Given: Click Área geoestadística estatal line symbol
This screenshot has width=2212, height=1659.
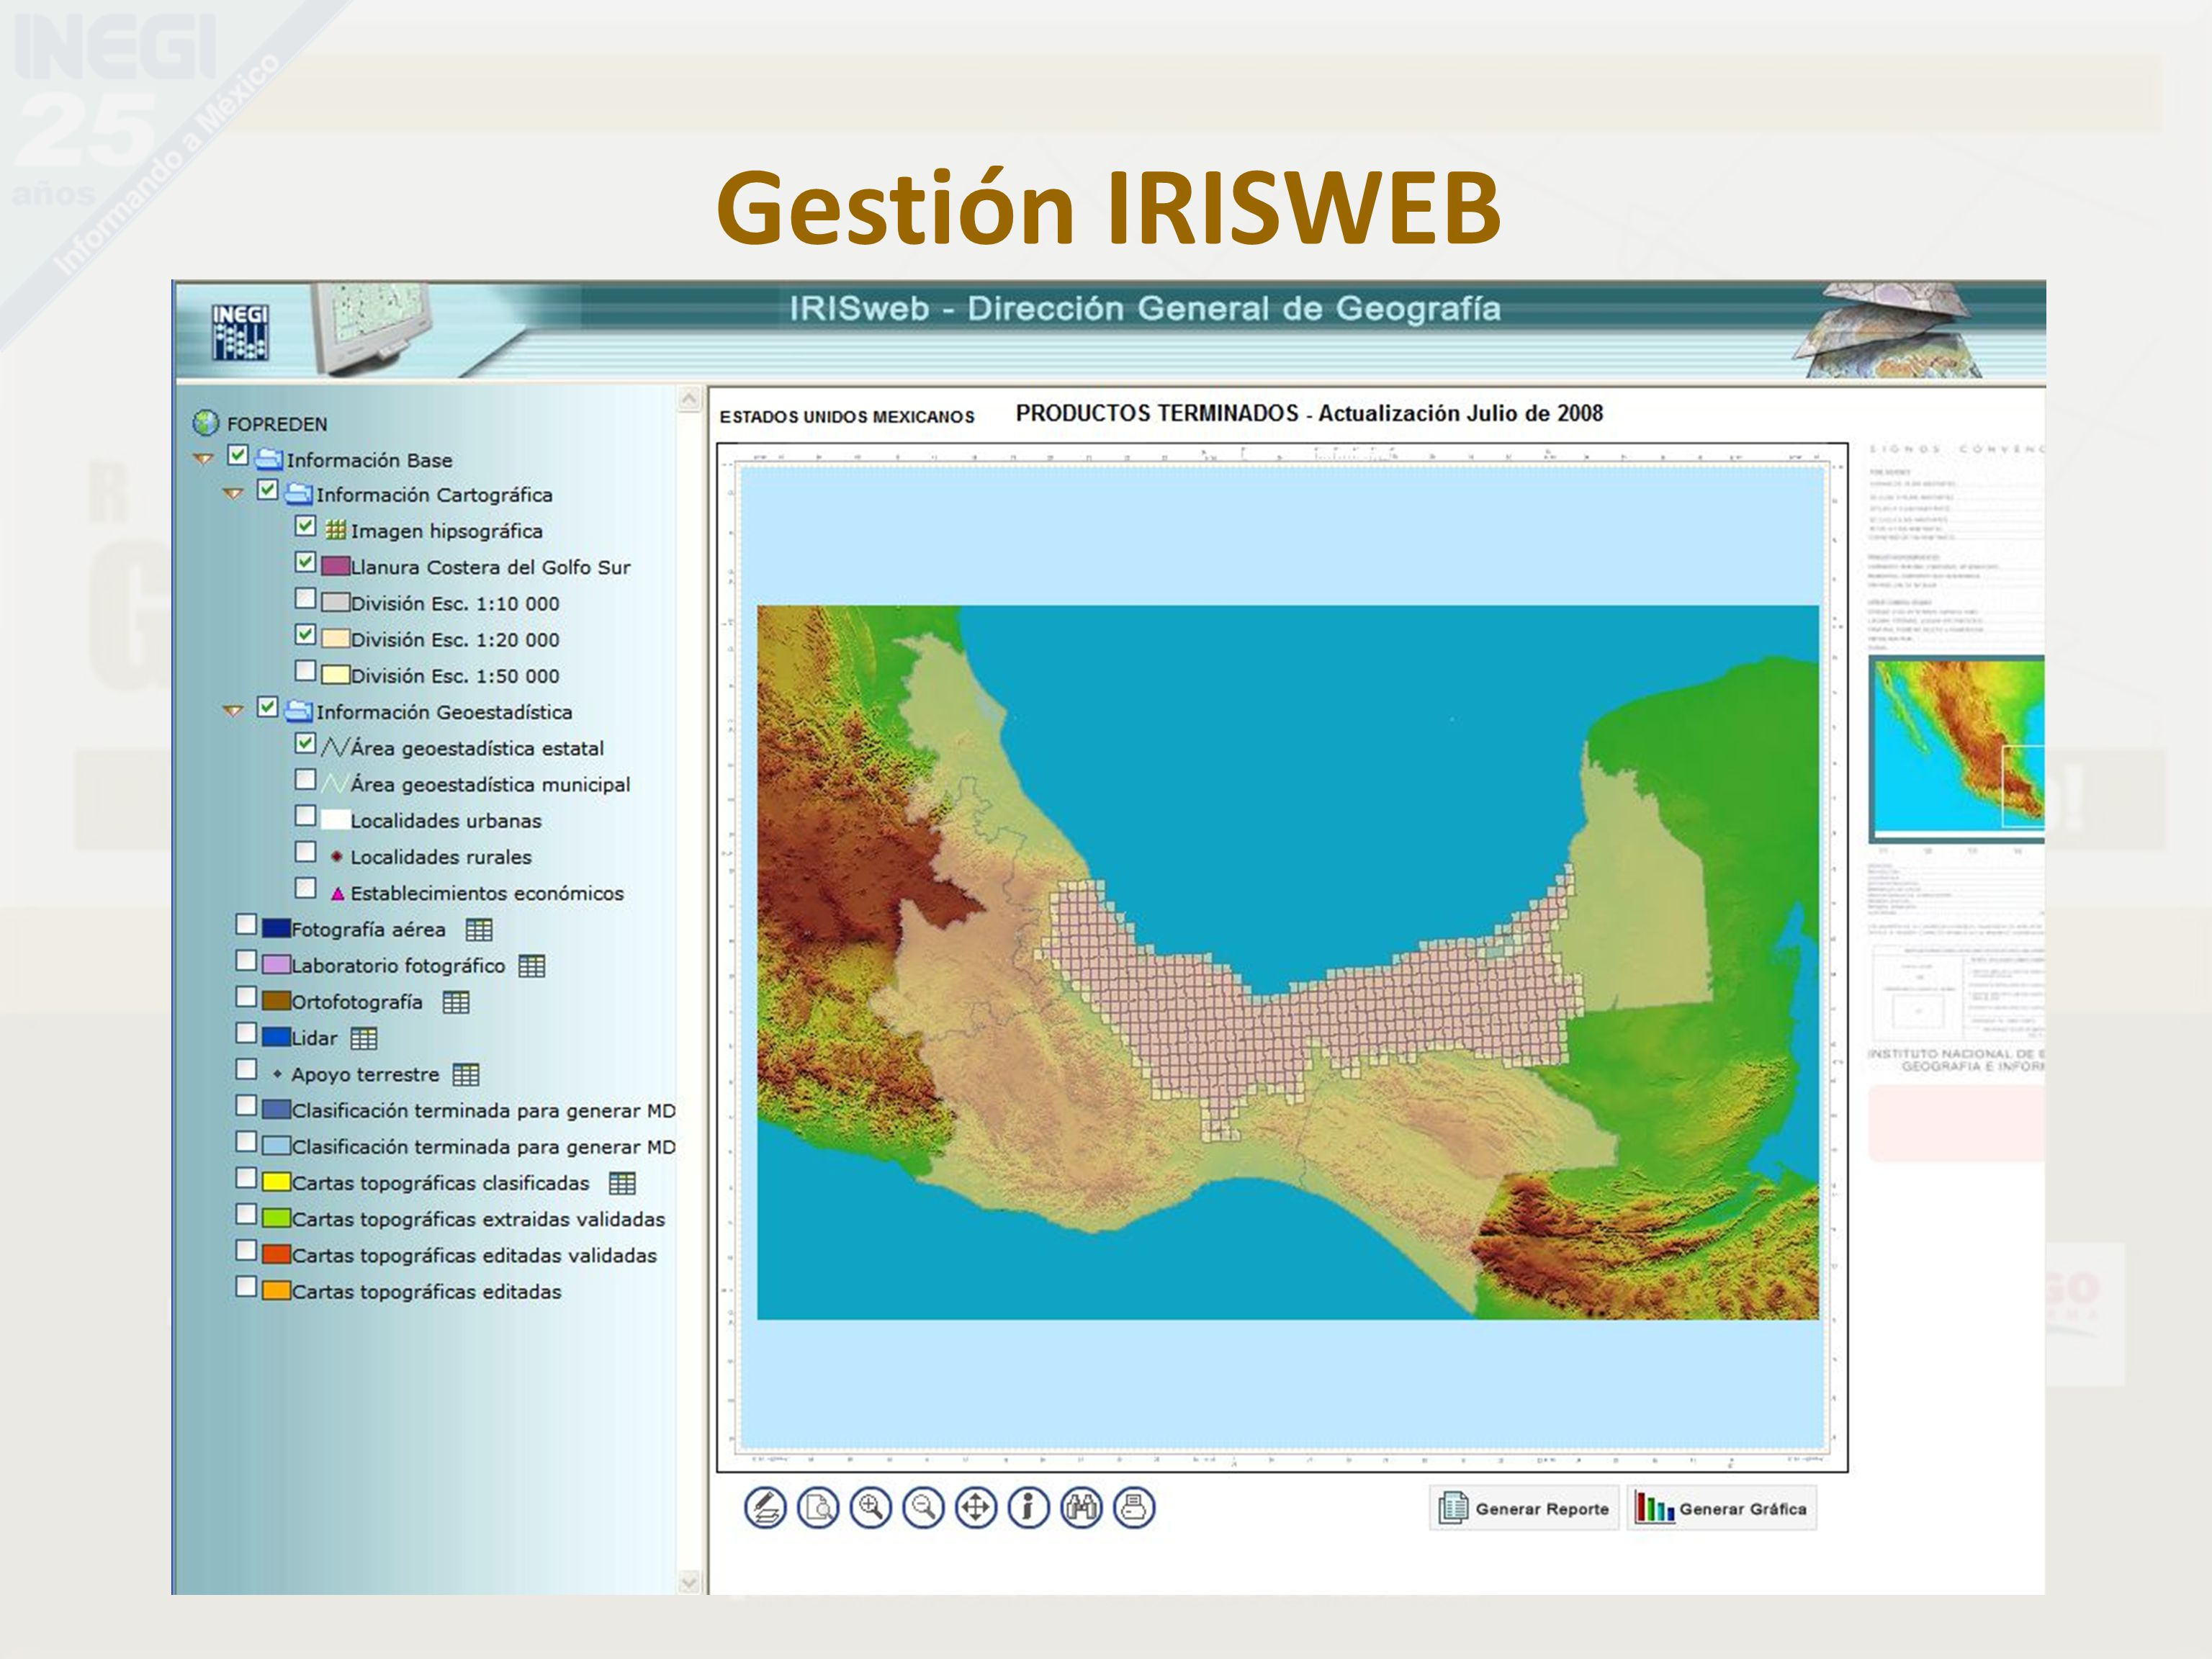Looking at the screenshot, I should [335, 747].
